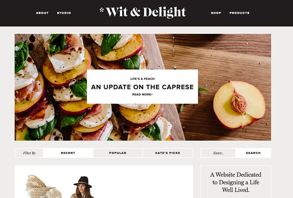
Task: Switch to the Popular filter tab
Action: [118, 153]
